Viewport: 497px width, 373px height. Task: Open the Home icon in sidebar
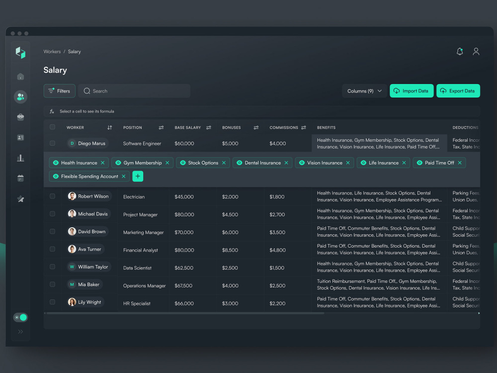[20, 77]
